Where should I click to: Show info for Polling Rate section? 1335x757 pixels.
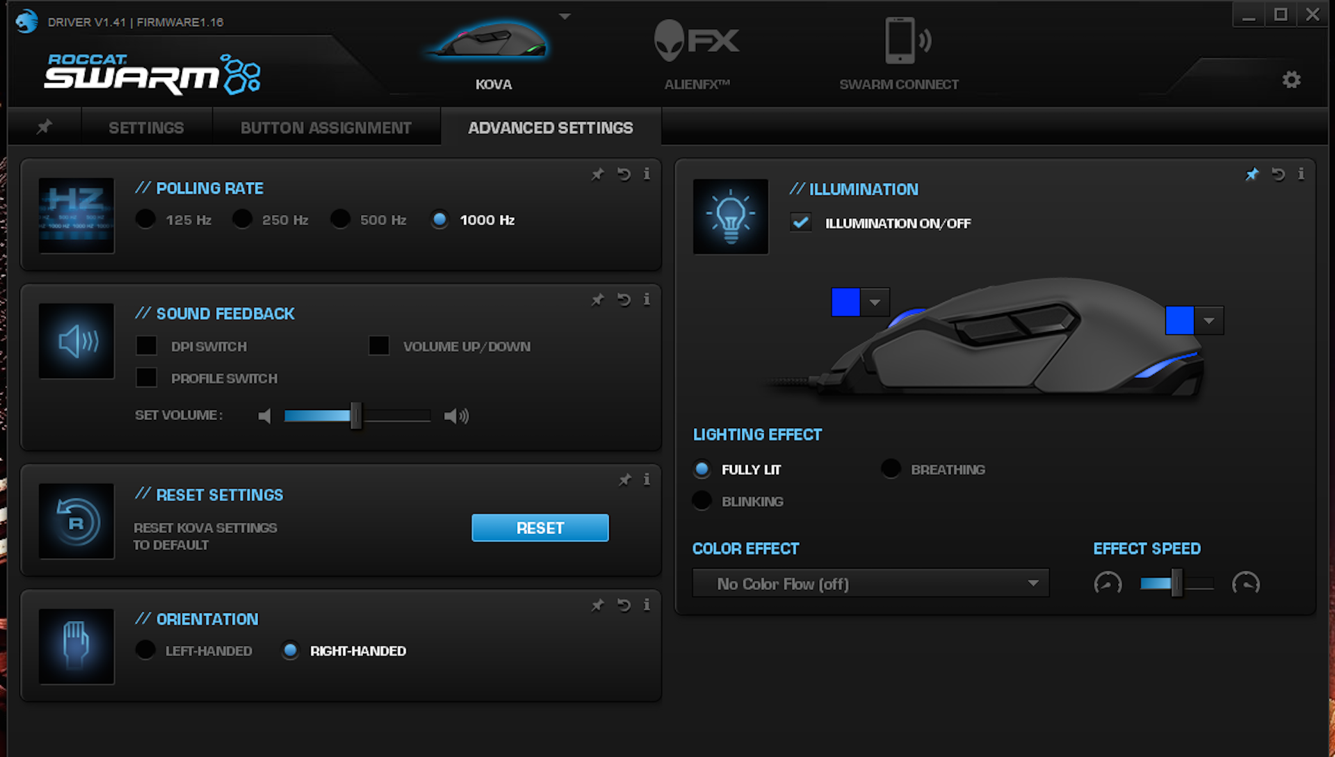point(647,174)
